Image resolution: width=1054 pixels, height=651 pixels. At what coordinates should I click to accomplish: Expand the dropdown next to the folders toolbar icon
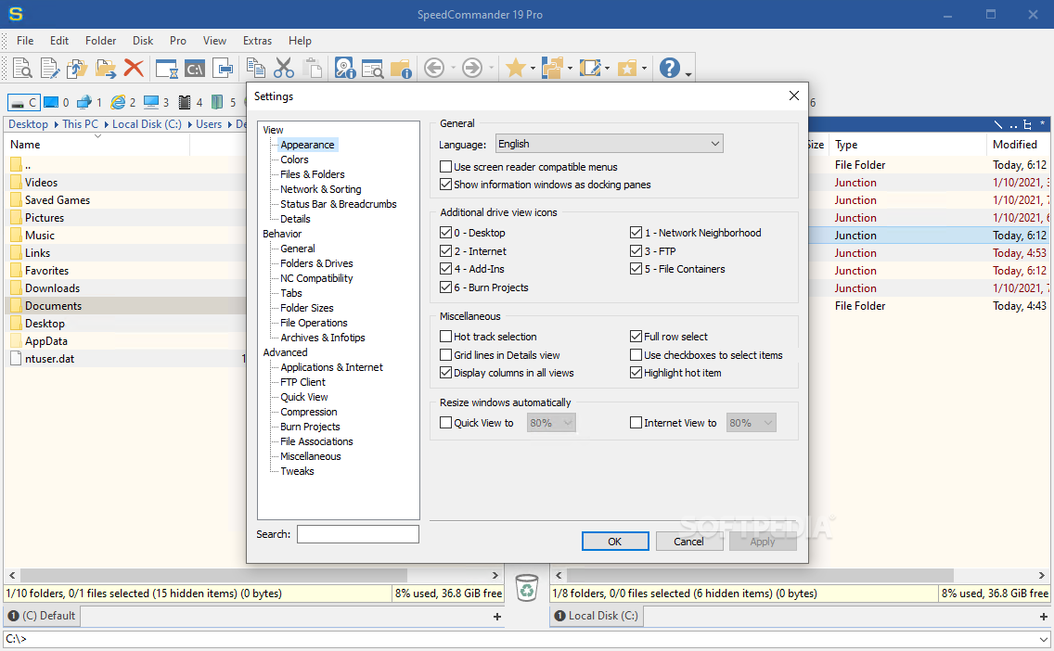(570, 68)
